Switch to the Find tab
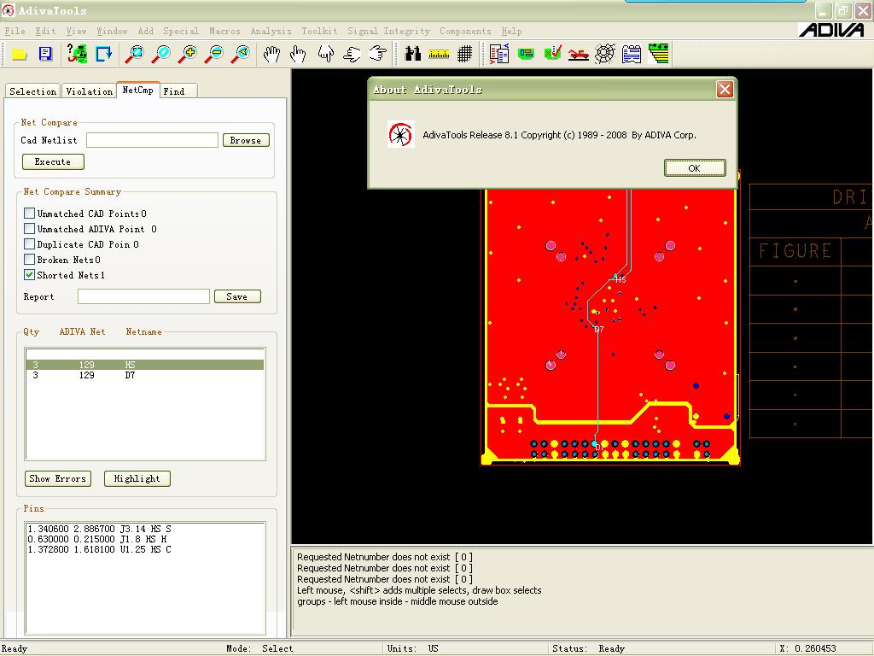 point(178,91)
